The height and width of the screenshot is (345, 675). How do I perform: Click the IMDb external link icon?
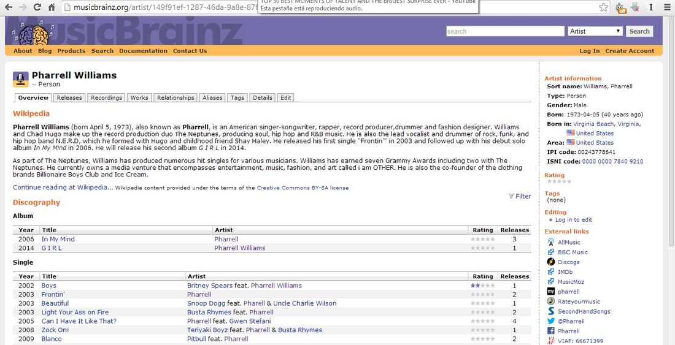pos(550,271)
